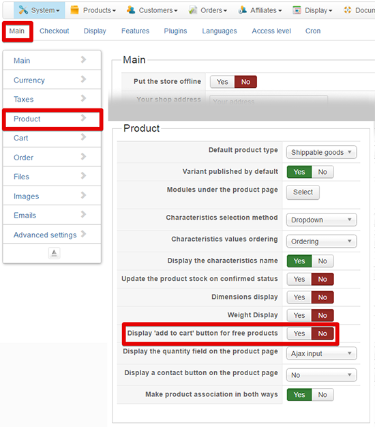Set Display the characteristics name to No
Screen dimensions: 375x427
click(322, 261)
